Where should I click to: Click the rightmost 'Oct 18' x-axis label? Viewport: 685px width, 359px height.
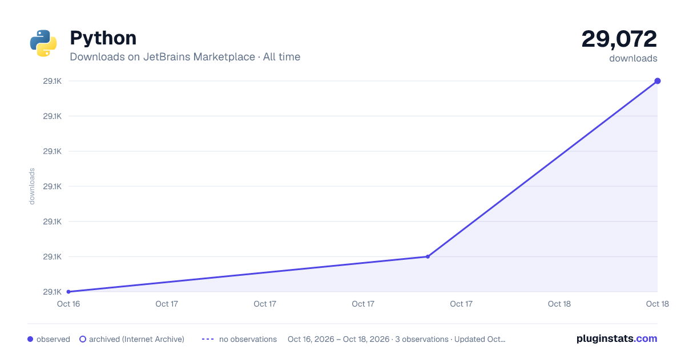(658, 304)
